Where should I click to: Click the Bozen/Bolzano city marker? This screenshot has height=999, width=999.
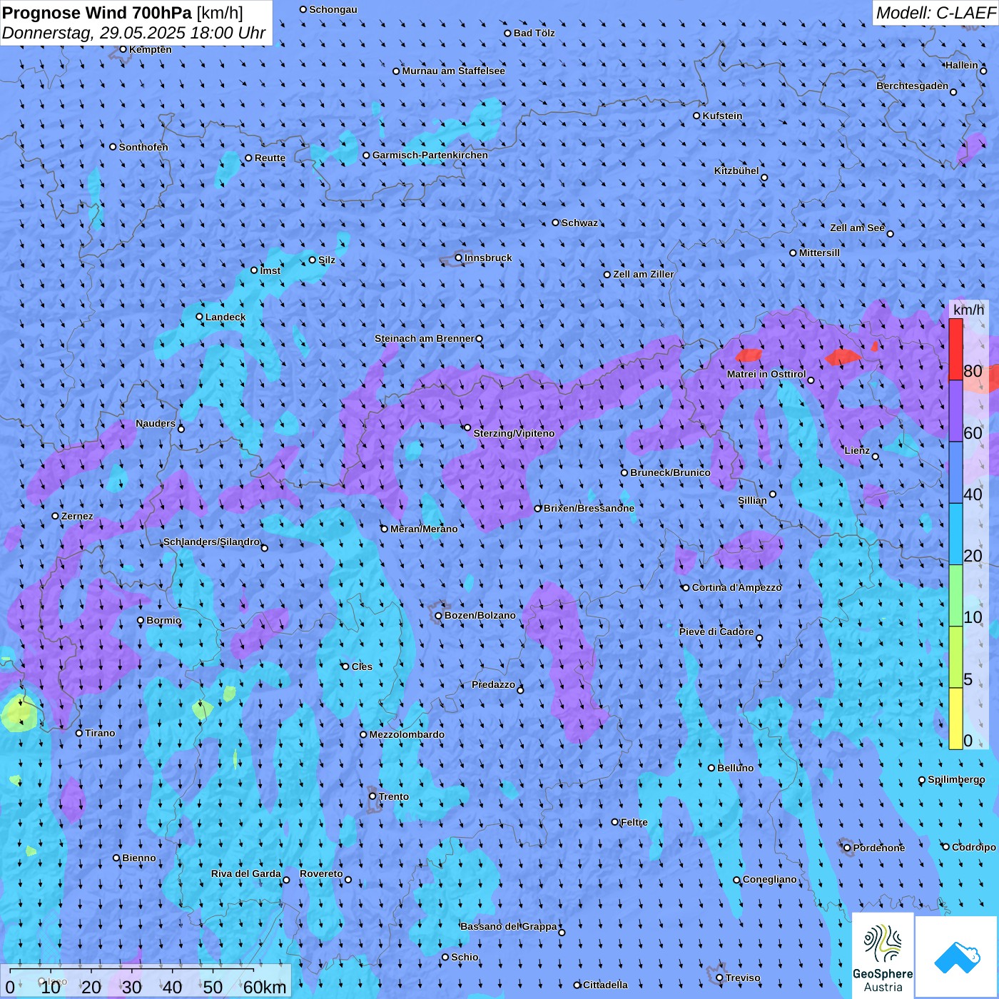[439, 616]
